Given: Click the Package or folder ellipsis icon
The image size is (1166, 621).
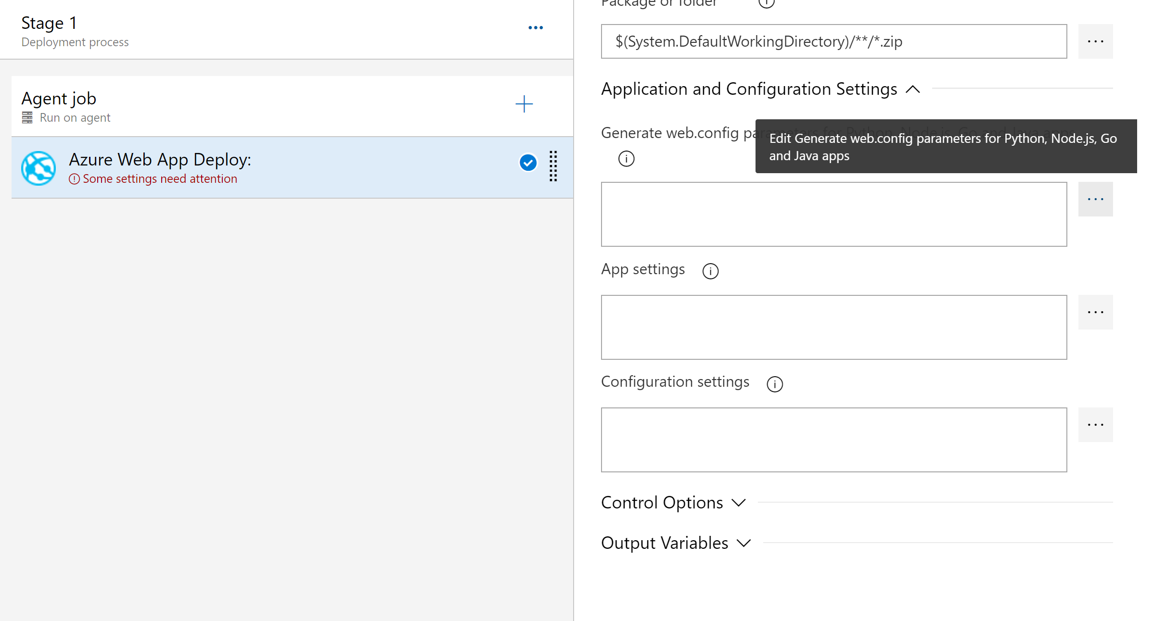Looking at the screenshot, I should pyautogui.click(x=1096, y=41).
